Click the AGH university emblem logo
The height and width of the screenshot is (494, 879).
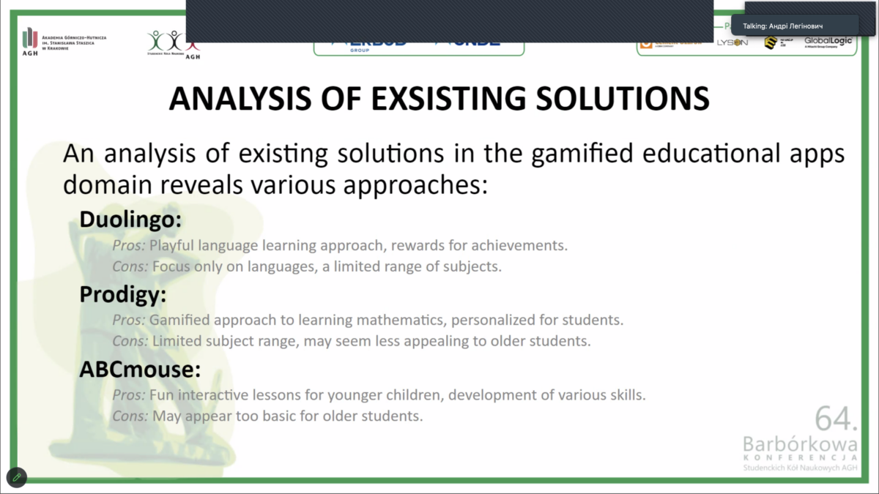coord(29,42)
